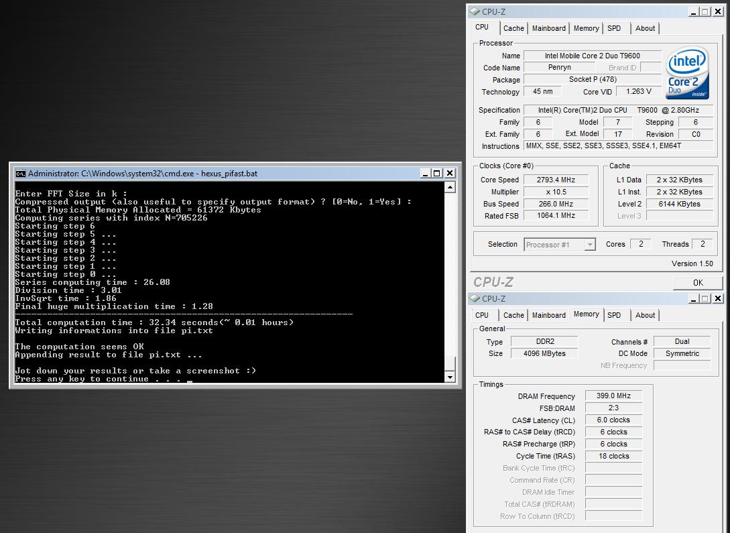Close the top CPU-Z window
Screen dimensions: 730x533
[x=718, y=11]
